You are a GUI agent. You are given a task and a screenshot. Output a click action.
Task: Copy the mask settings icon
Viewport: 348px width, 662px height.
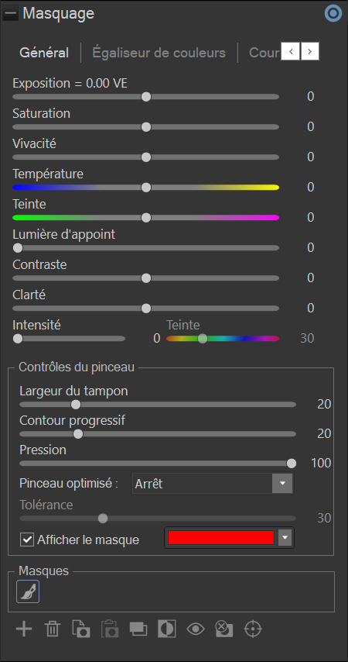coord(81,629)
